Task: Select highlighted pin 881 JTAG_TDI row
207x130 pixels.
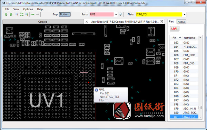Action: click(x=184, y=117)
